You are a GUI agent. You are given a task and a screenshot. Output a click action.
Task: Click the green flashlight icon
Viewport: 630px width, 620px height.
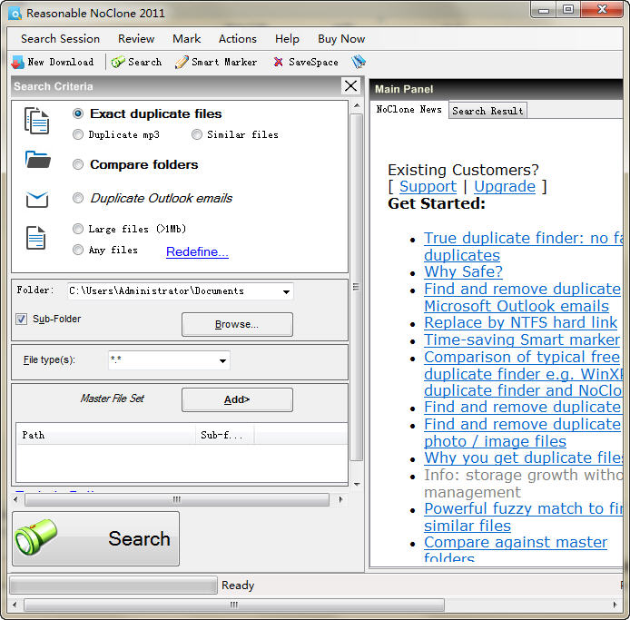coord(35,537)
